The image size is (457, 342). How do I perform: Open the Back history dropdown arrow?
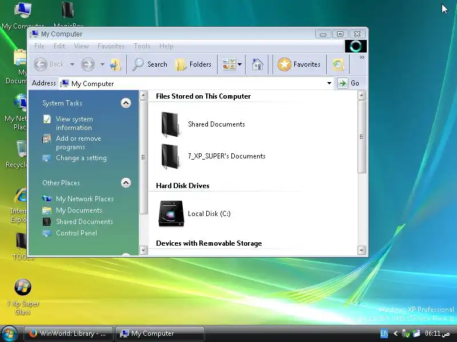[72, 64]
